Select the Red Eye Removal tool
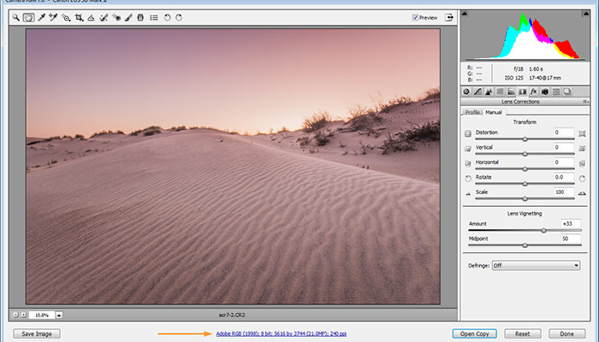Screen dimensions: 599x342 click(116, 18)
